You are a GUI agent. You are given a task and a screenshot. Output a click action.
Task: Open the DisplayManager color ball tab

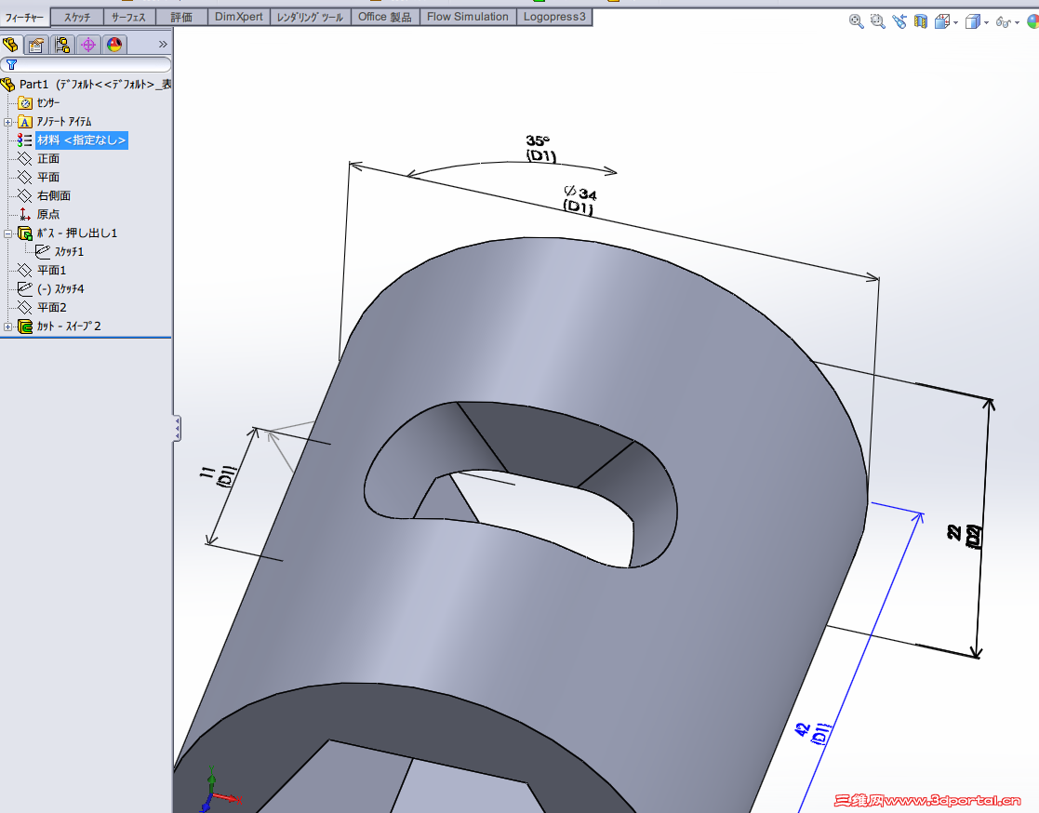click(114, 45)
